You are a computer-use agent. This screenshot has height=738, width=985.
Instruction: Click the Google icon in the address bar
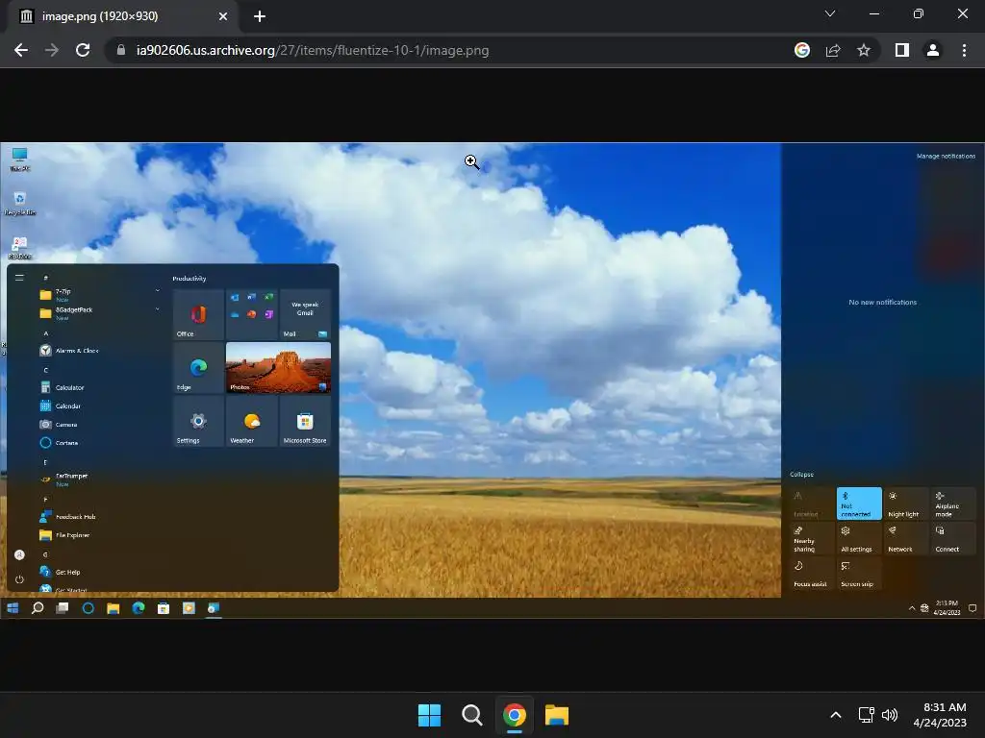[x=801, y=50]
